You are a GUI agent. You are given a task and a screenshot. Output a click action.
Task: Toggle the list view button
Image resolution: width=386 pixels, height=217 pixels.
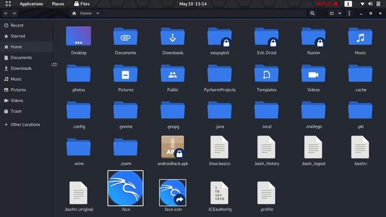[332, 13]
